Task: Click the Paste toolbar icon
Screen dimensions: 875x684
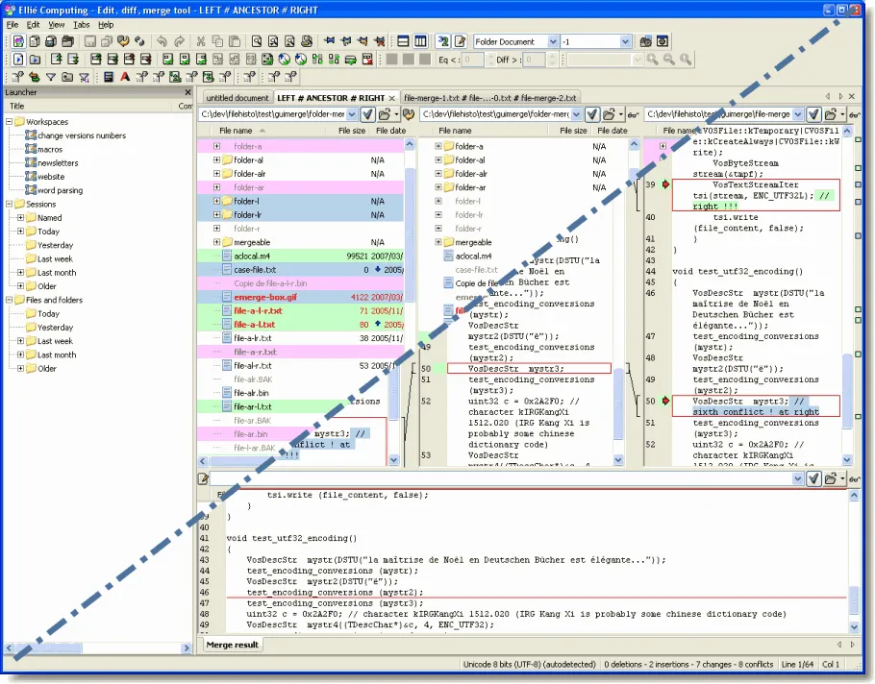Action: 235,41
